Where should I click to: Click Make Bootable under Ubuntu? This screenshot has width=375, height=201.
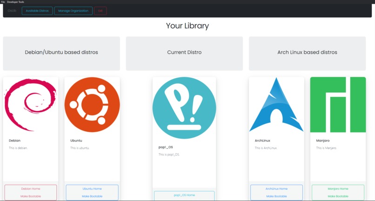pos(92,196)
